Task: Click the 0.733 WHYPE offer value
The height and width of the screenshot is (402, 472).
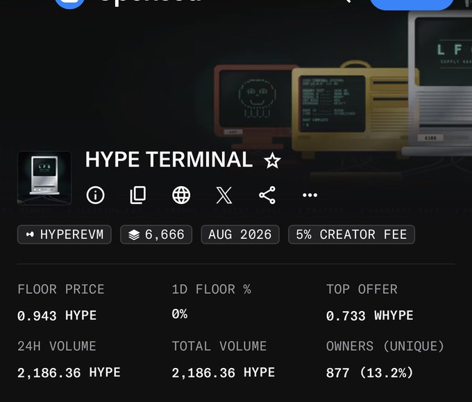Action: [x=370, y=316]
